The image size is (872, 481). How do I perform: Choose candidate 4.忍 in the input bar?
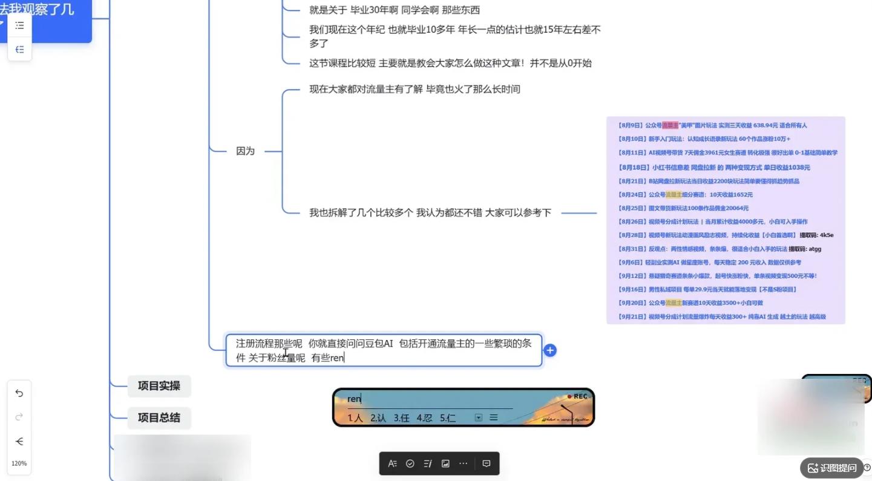(424, 417)
